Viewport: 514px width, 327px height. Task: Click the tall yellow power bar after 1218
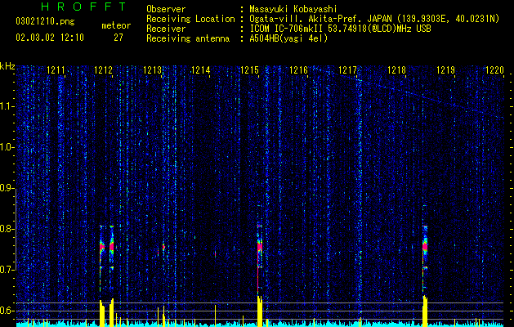pos(425,311)
